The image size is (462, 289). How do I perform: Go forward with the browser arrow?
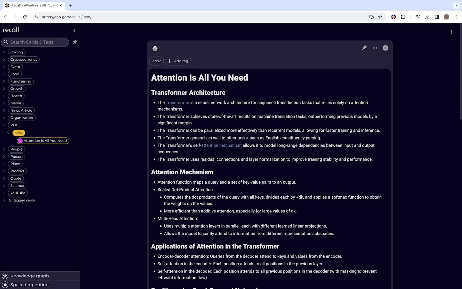click(15, 17)
